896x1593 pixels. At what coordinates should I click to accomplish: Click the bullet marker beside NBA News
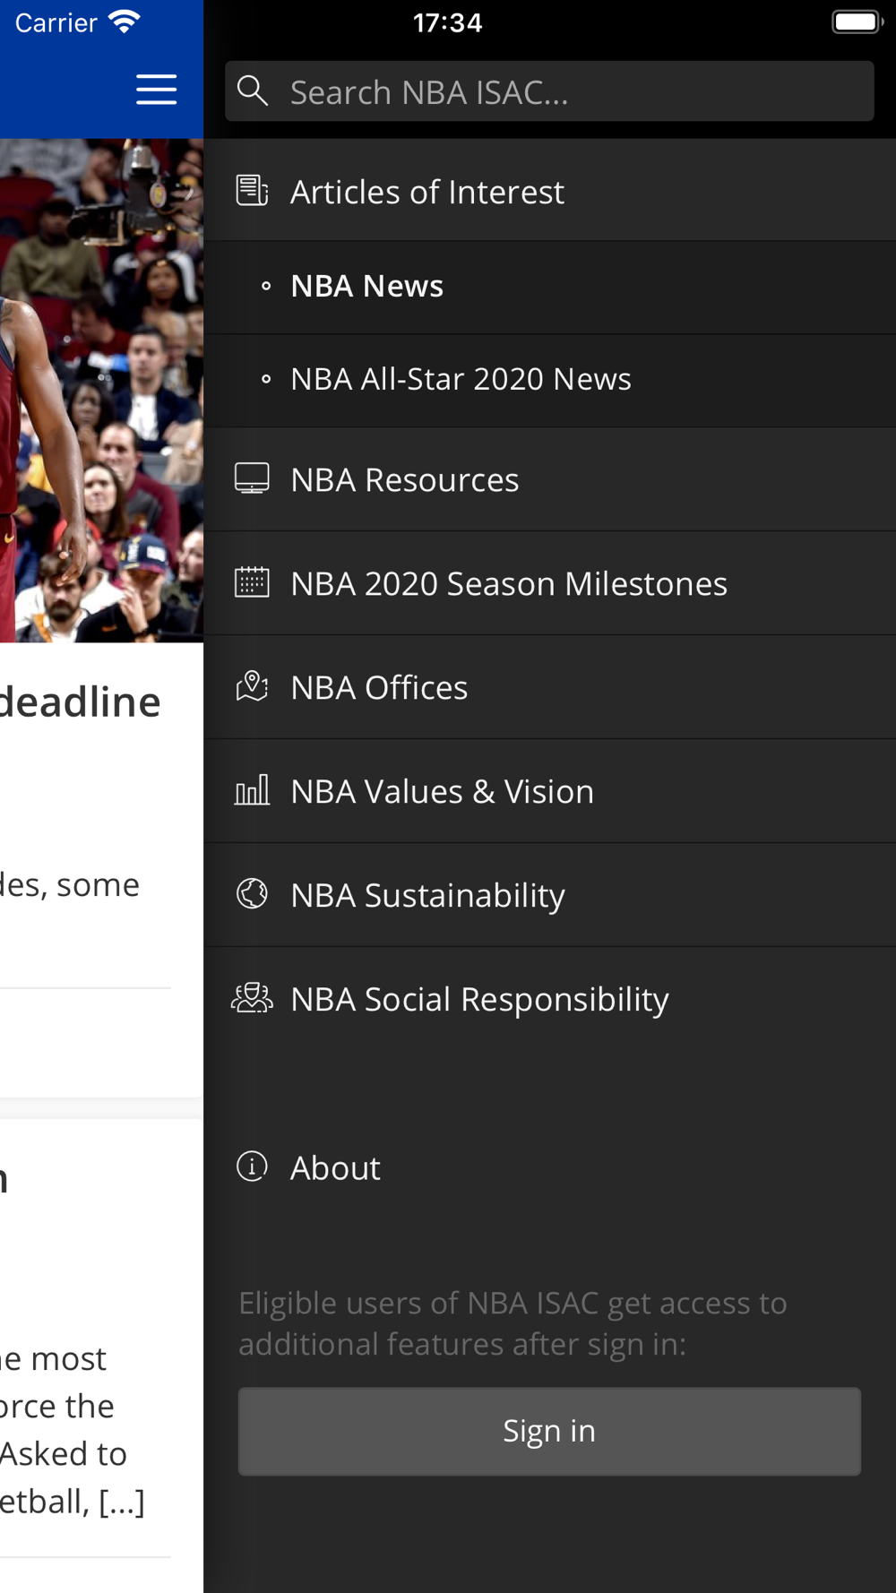pyautogui.click(x=266, y=287)
